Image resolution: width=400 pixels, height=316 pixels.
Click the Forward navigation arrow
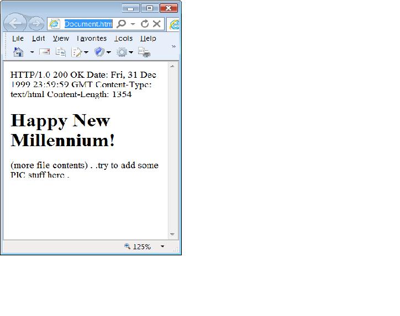tap(36, 24)
